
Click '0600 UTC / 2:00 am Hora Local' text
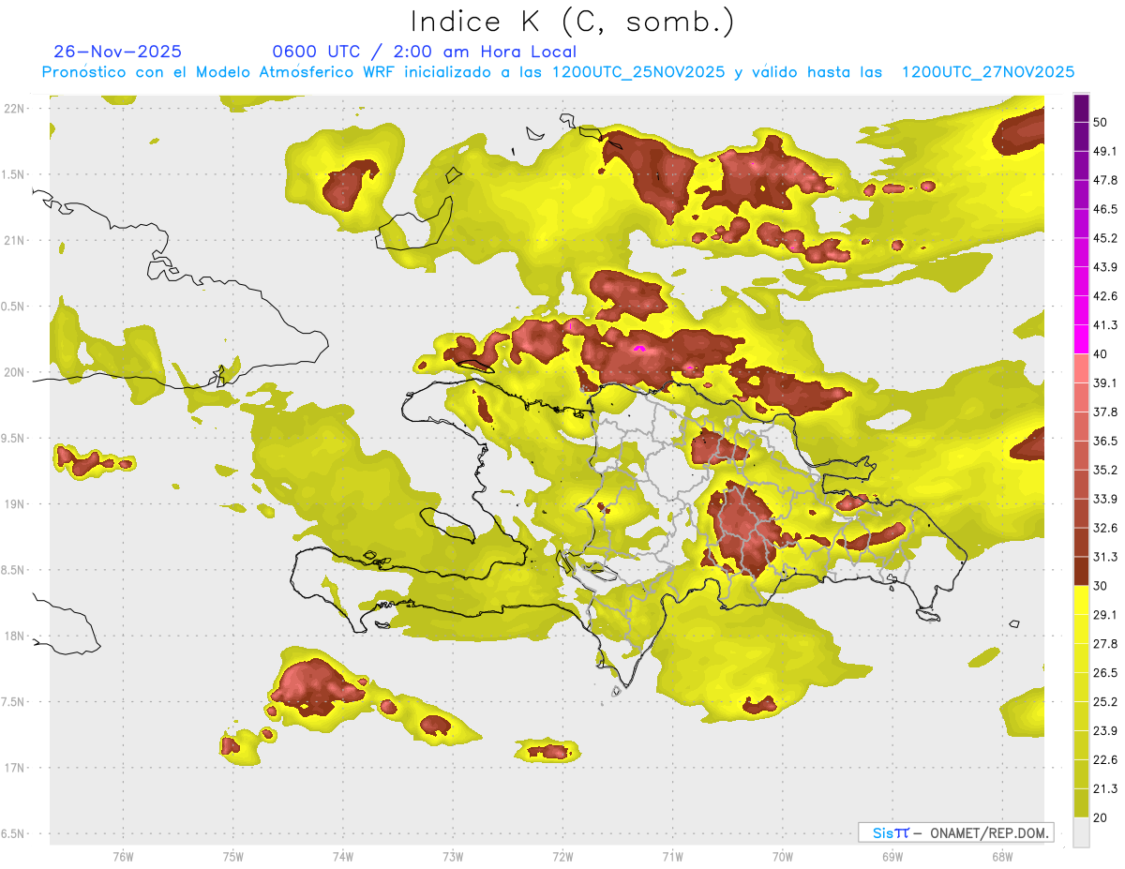click(424, 52)
